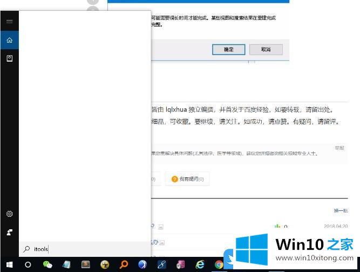Click the text line starting 细品，可收藏
The height and width of the screenshot is (272, 360).
245,122
